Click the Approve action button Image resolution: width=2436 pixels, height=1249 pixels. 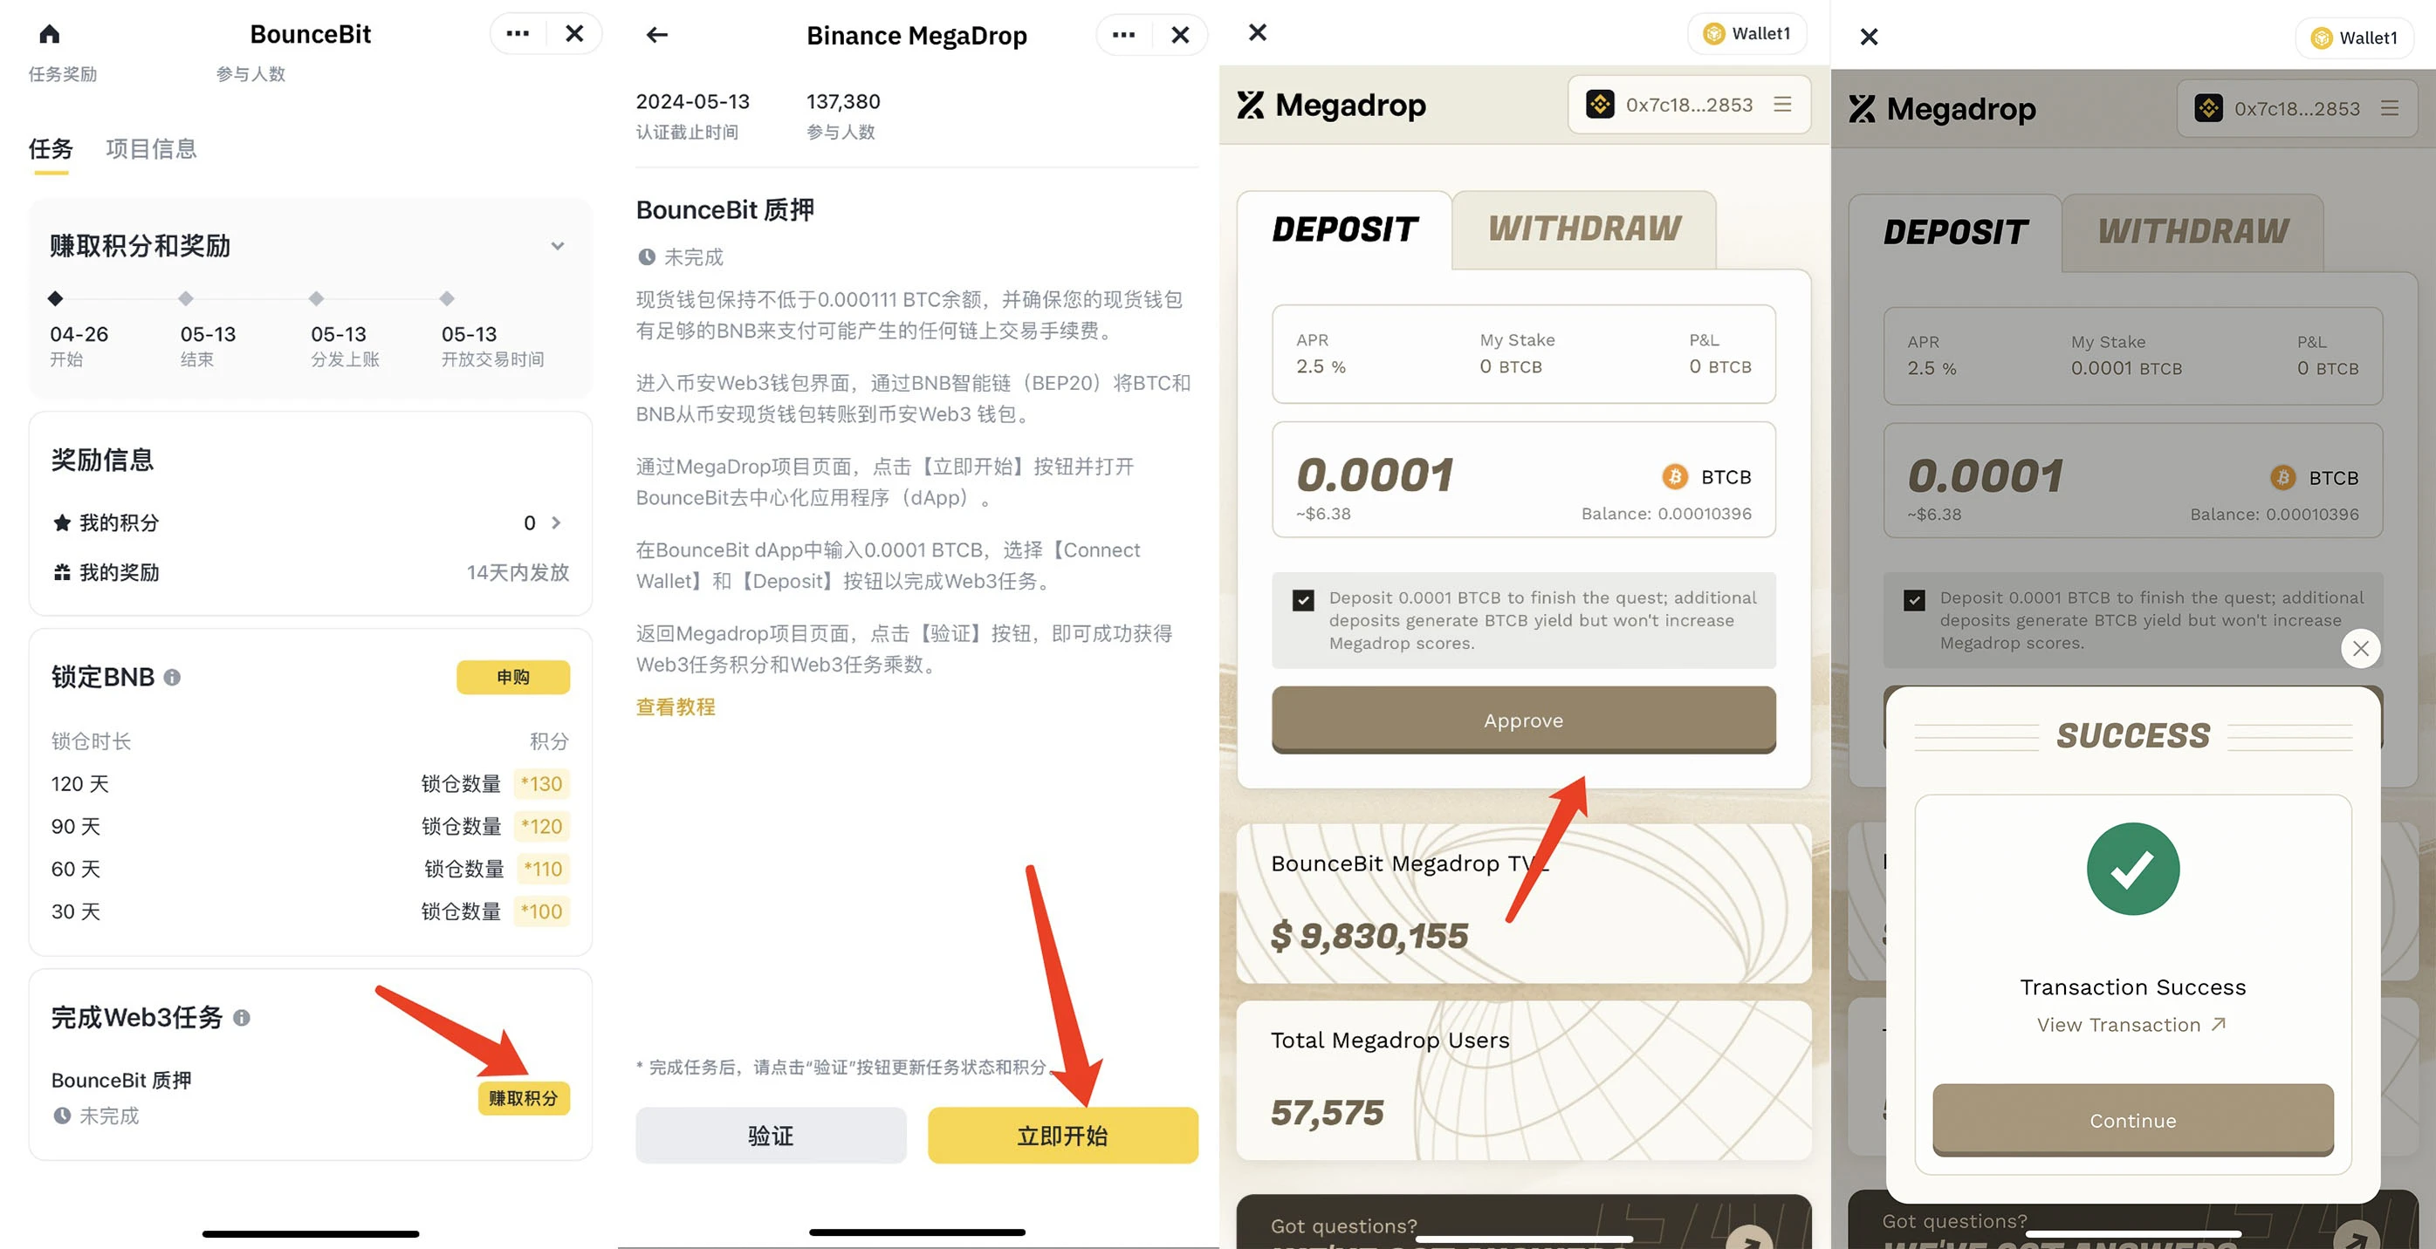tap(1523, 720)
